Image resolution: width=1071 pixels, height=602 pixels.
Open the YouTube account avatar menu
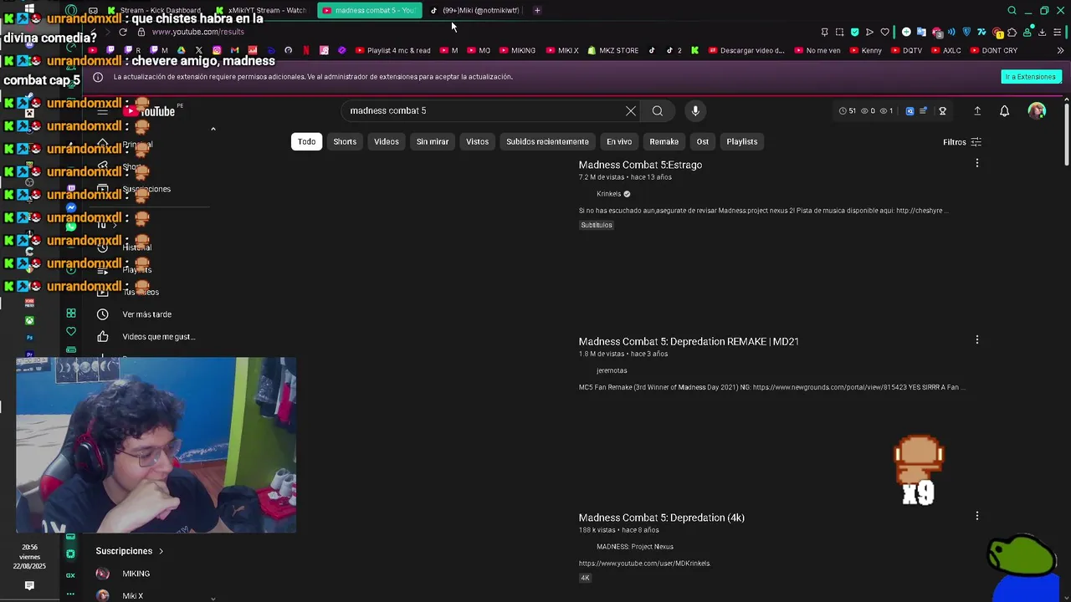click(1037, 110)
